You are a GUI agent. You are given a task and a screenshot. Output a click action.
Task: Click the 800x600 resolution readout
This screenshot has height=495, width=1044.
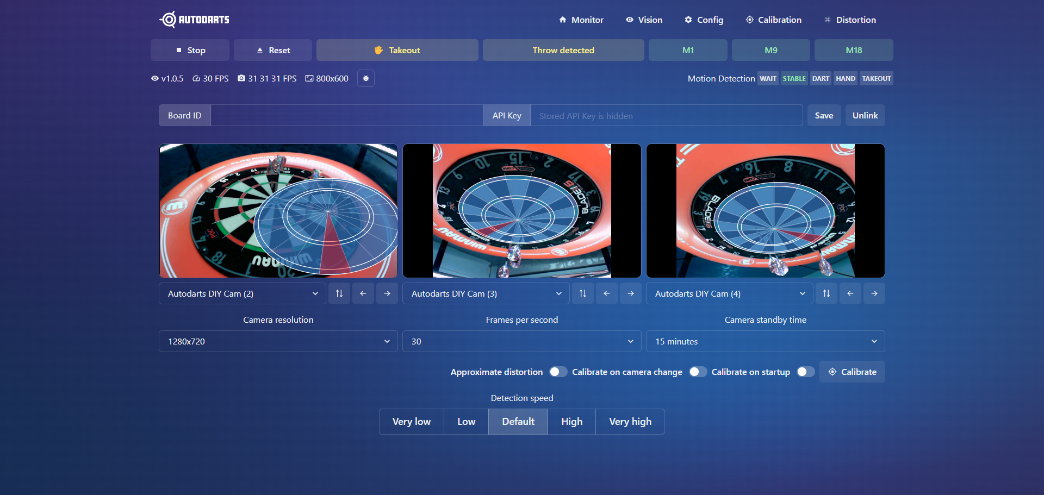[x=327, y=78]
